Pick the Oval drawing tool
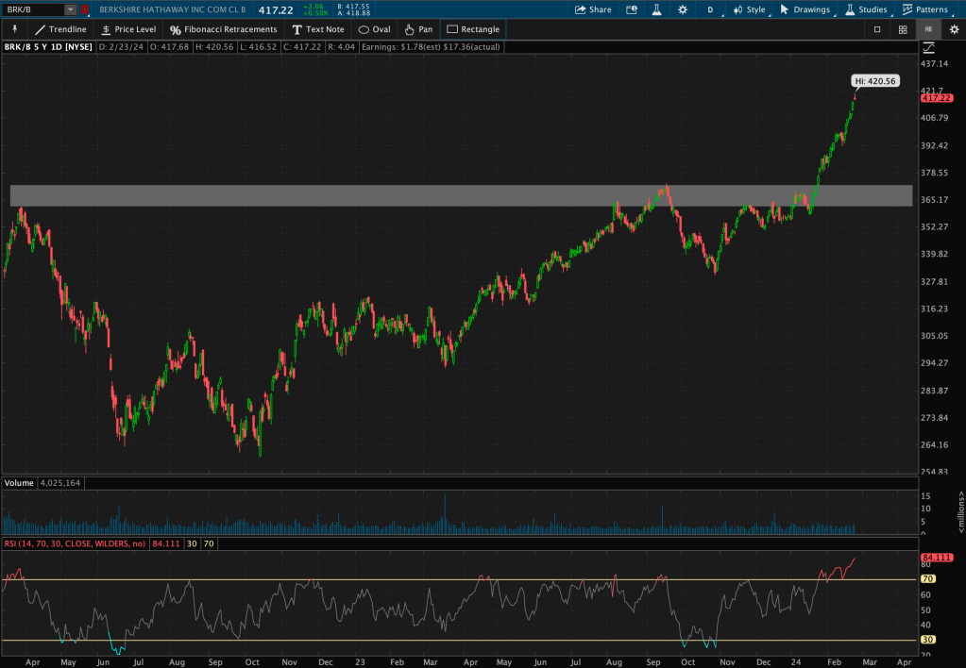The image size is (966, 668). tap(375, 29)
